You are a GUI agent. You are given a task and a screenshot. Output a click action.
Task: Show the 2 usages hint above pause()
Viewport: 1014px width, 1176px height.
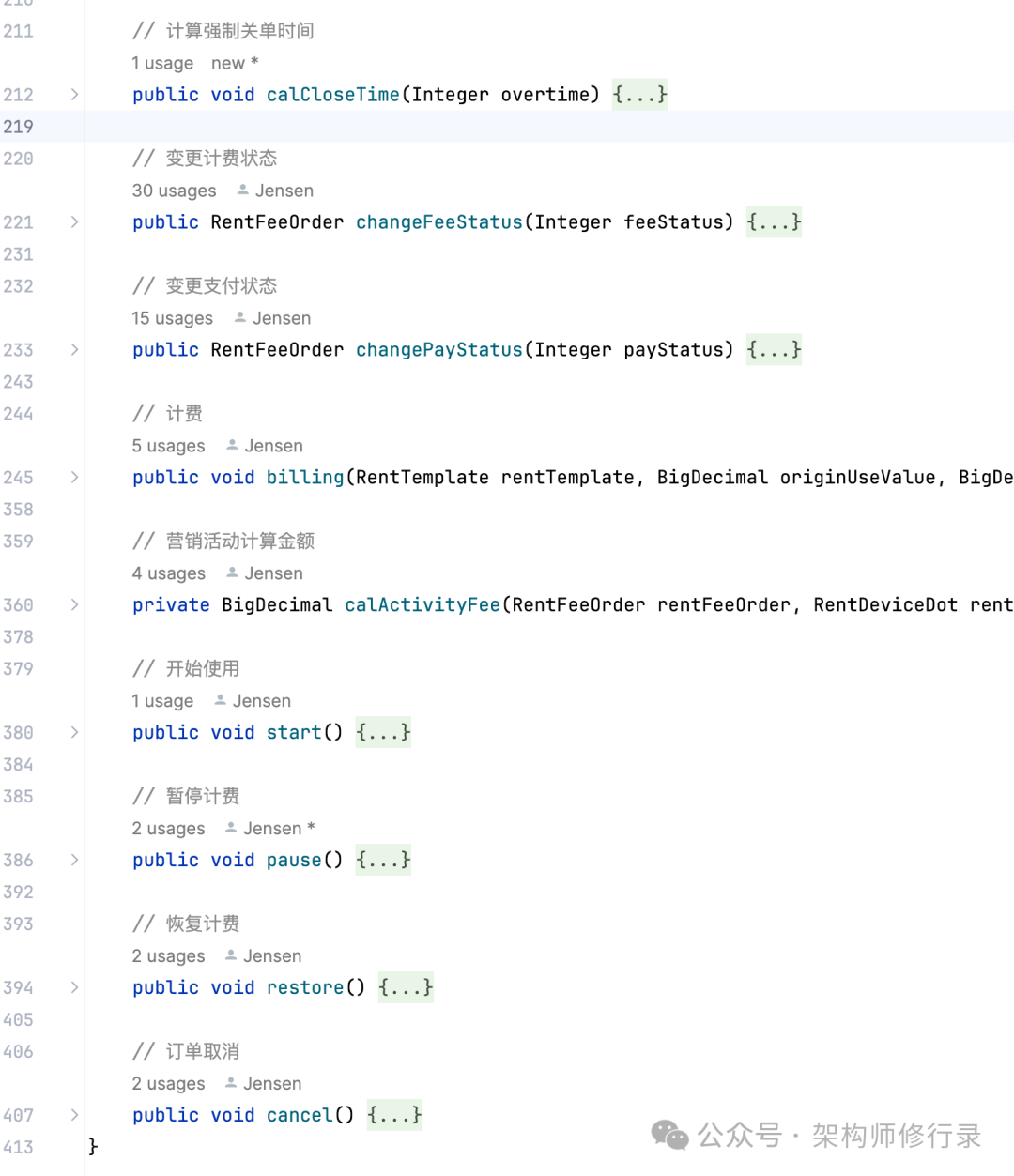point(168,829)
